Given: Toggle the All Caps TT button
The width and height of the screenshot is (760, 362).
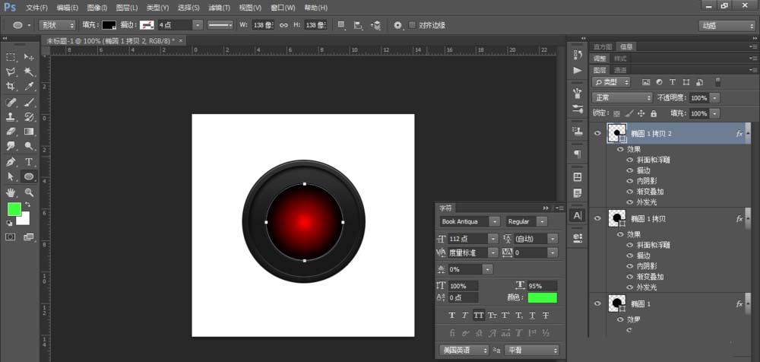Looking at the screenshot, I should [479, 316].
